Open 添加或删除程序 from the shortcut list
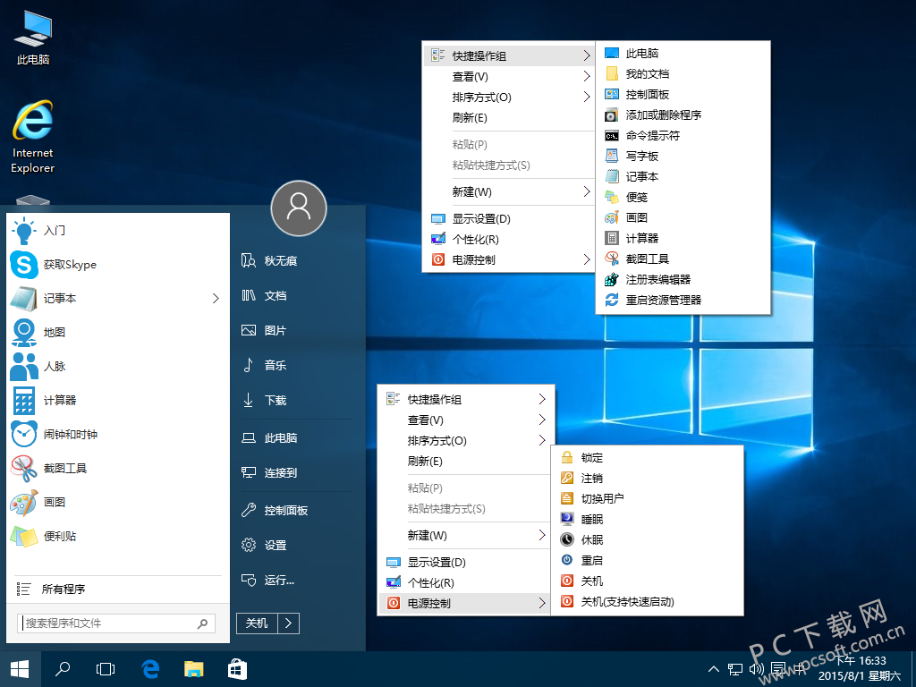916x687 pixels. pyautogui.click(x=662, y=114)
